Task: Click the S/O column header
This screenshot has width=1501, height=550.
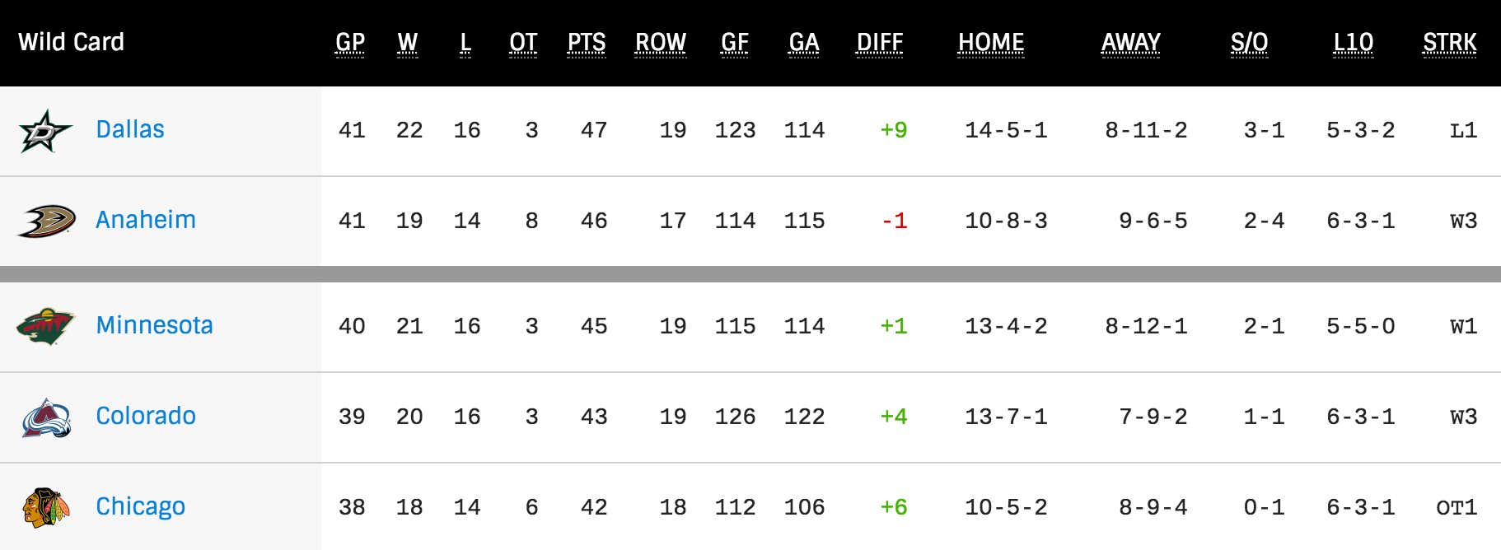Action: coord(1249,42)
